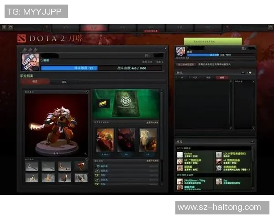The width and height of the screenshot is (274, 219).
Task: Click the party invite button in right panel
Action: pos(186,64)
